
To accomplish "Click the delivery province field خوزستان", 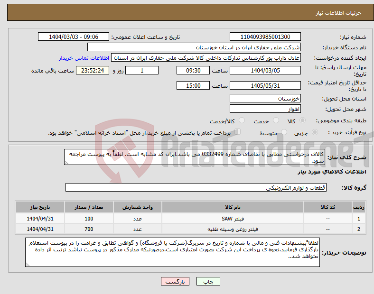I will point(265,99).
